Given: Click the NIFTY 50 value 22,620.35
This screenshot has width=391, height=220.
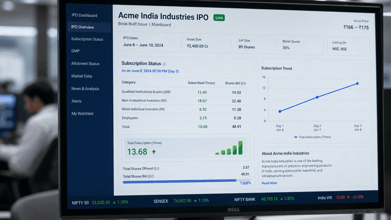Looking at the screenshot, I should click(x=101, y=202).
